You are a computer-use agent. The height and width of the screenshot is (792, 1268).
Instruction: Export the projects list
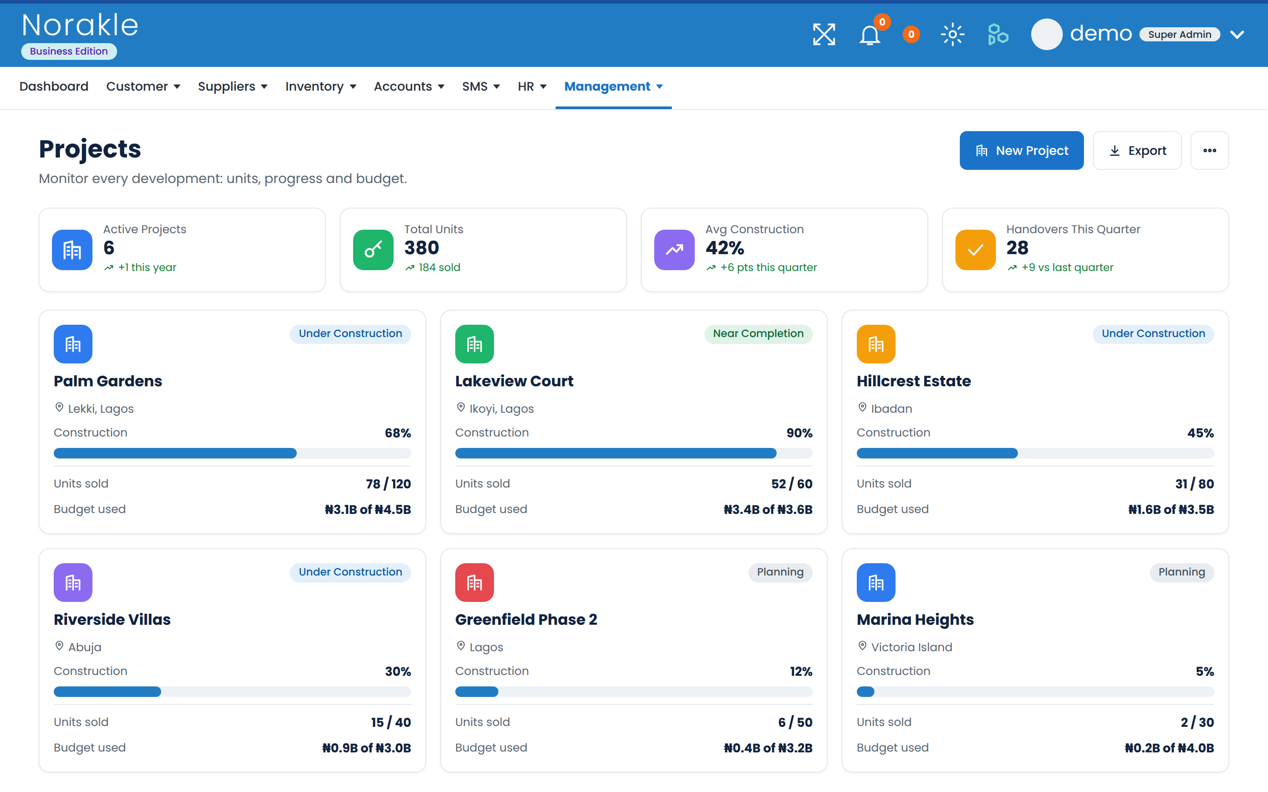[x=1137, y=150]
